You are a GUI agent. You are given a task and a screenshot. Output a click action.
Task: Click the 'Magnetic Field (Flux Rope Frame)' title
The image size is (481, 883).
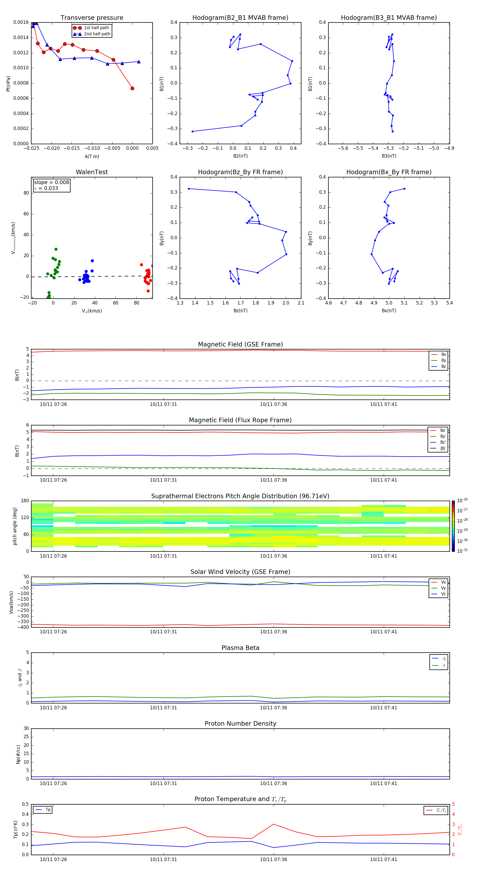click(x=240, y=420)
